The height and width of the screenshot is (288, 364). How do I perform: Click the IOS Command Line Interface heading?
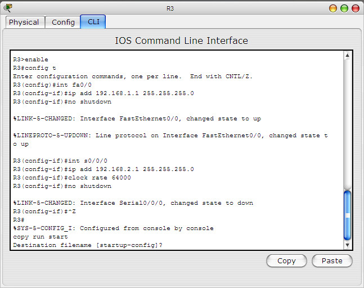coord(181,40)
